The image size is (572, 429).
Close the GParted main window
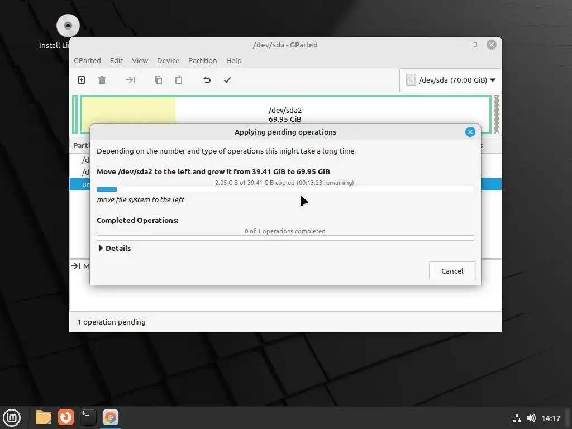pos(492,45)
